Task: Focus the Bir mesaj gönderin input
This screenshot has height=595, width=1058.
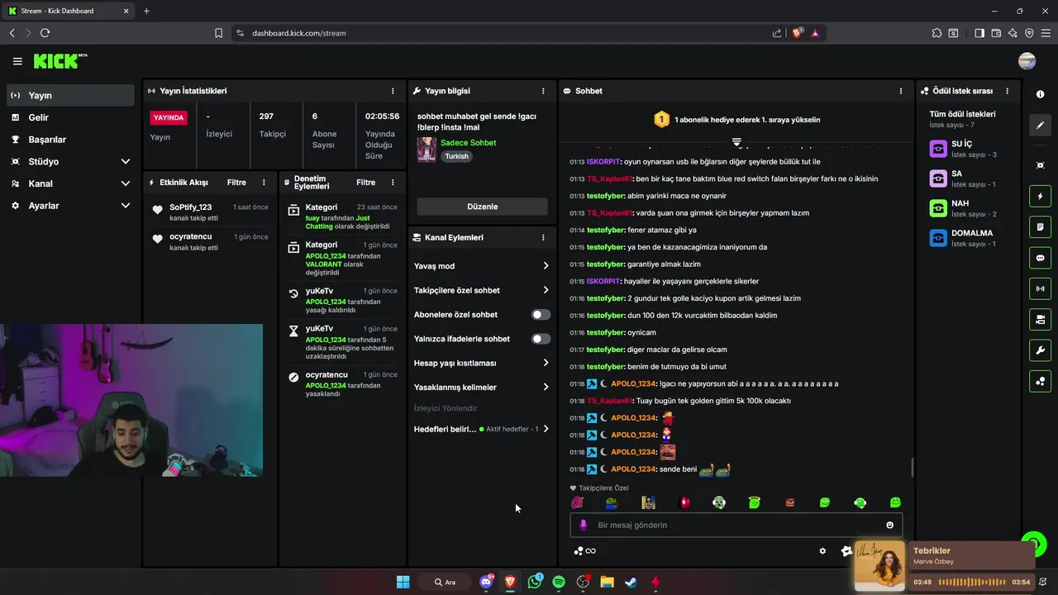Action: click(736, 525)
